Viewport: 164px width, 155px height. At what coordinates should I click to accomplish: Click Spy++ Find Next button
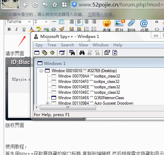point(90,53)
